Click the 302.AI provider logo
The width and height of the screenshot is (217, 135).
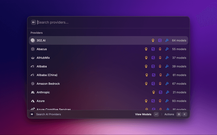point(33,40)
